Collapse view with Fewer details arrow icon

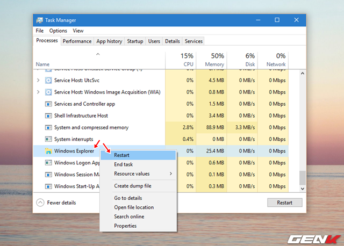(x=40, y=202)
